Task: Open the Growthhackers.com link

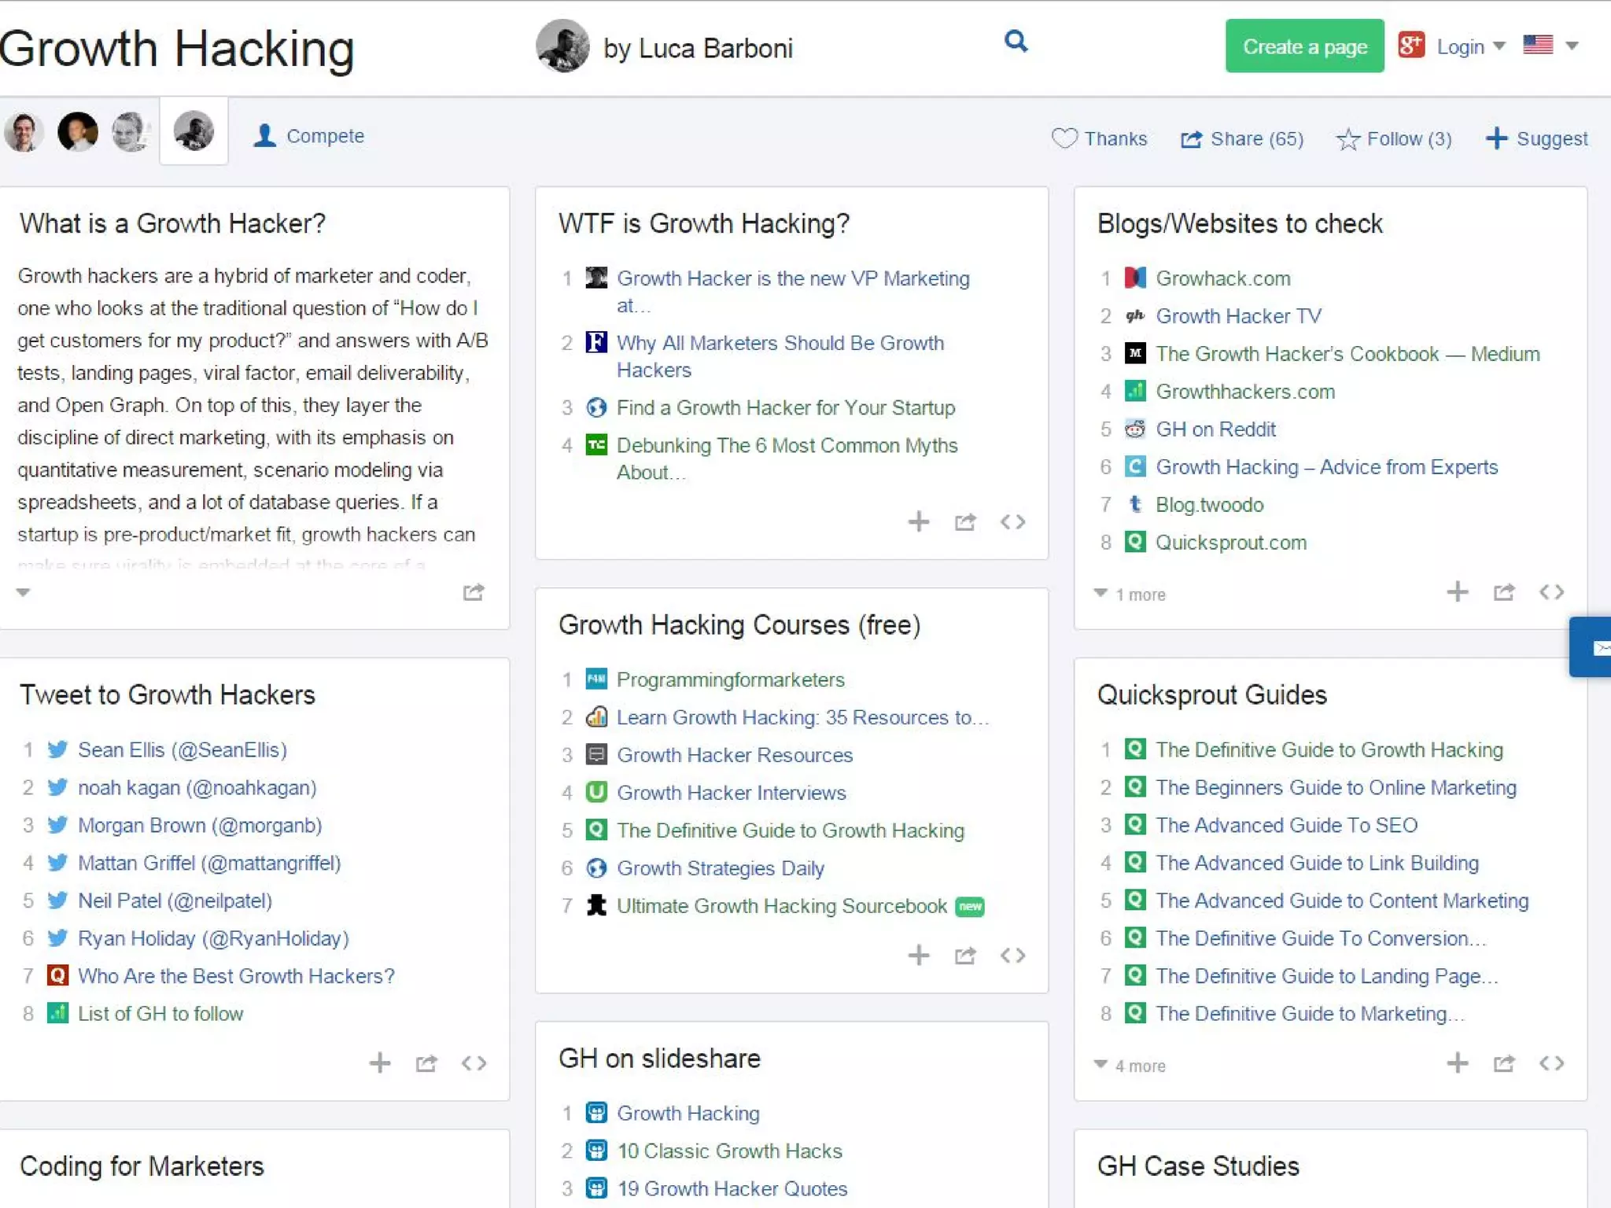Action: pyautogui.click(x=1244, y=392)
